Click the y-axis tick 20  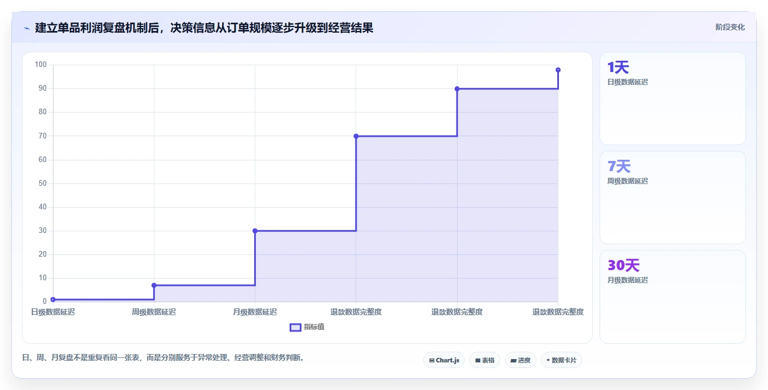pyautogui.click(x=42, y=254)
